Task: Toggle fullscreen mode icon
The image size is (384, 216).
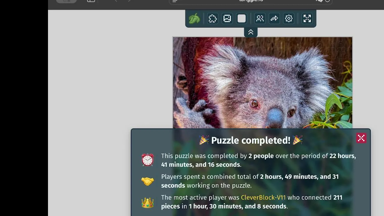Action: tap(307, 19)
